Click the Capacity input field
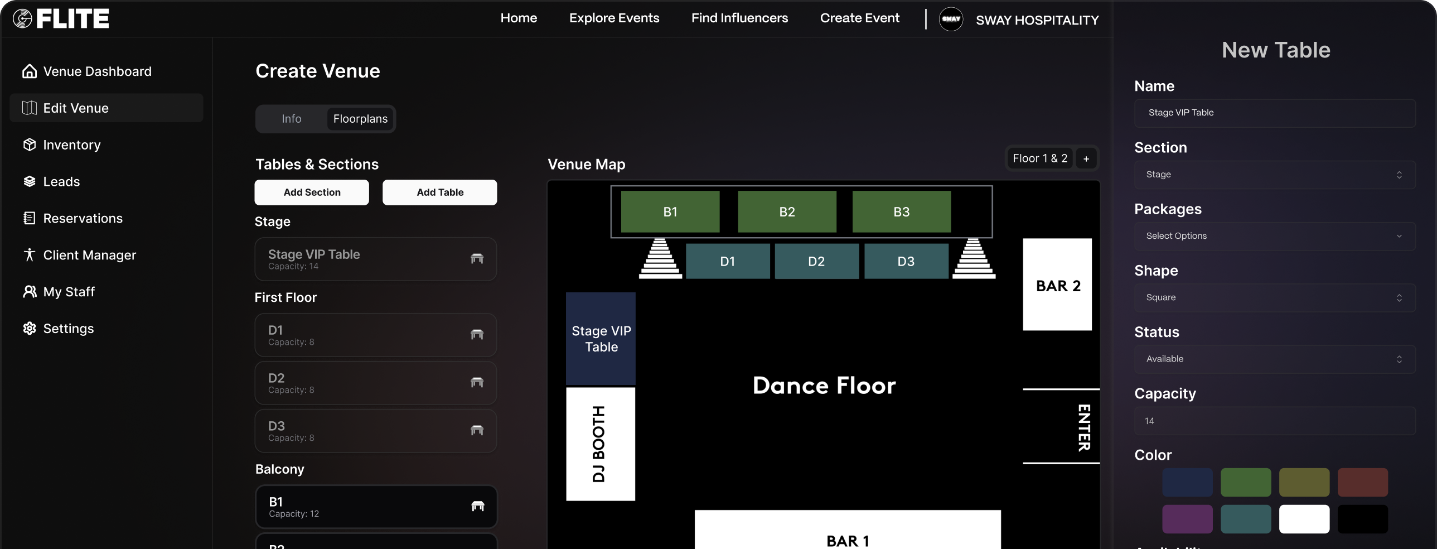1437x549 pixels. pyautogui.click(x=1274, y=421)
